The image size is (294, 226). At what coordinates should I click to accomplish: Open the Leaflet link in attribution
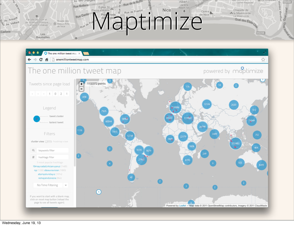tap(182, 206)
